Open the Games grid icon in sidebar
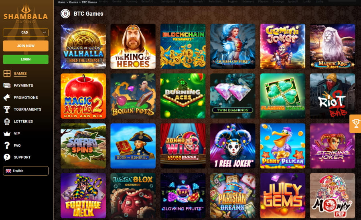This screenshot has height=220, width=361. [7, 73]
